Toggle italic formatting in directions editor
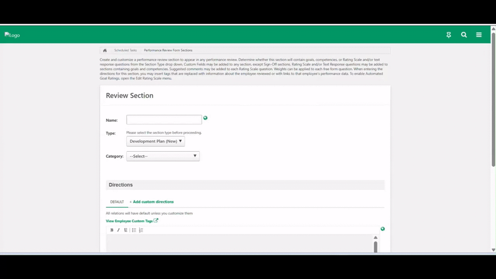The width and height of the screenshot is (496, 279). click(x=118, y=230)
